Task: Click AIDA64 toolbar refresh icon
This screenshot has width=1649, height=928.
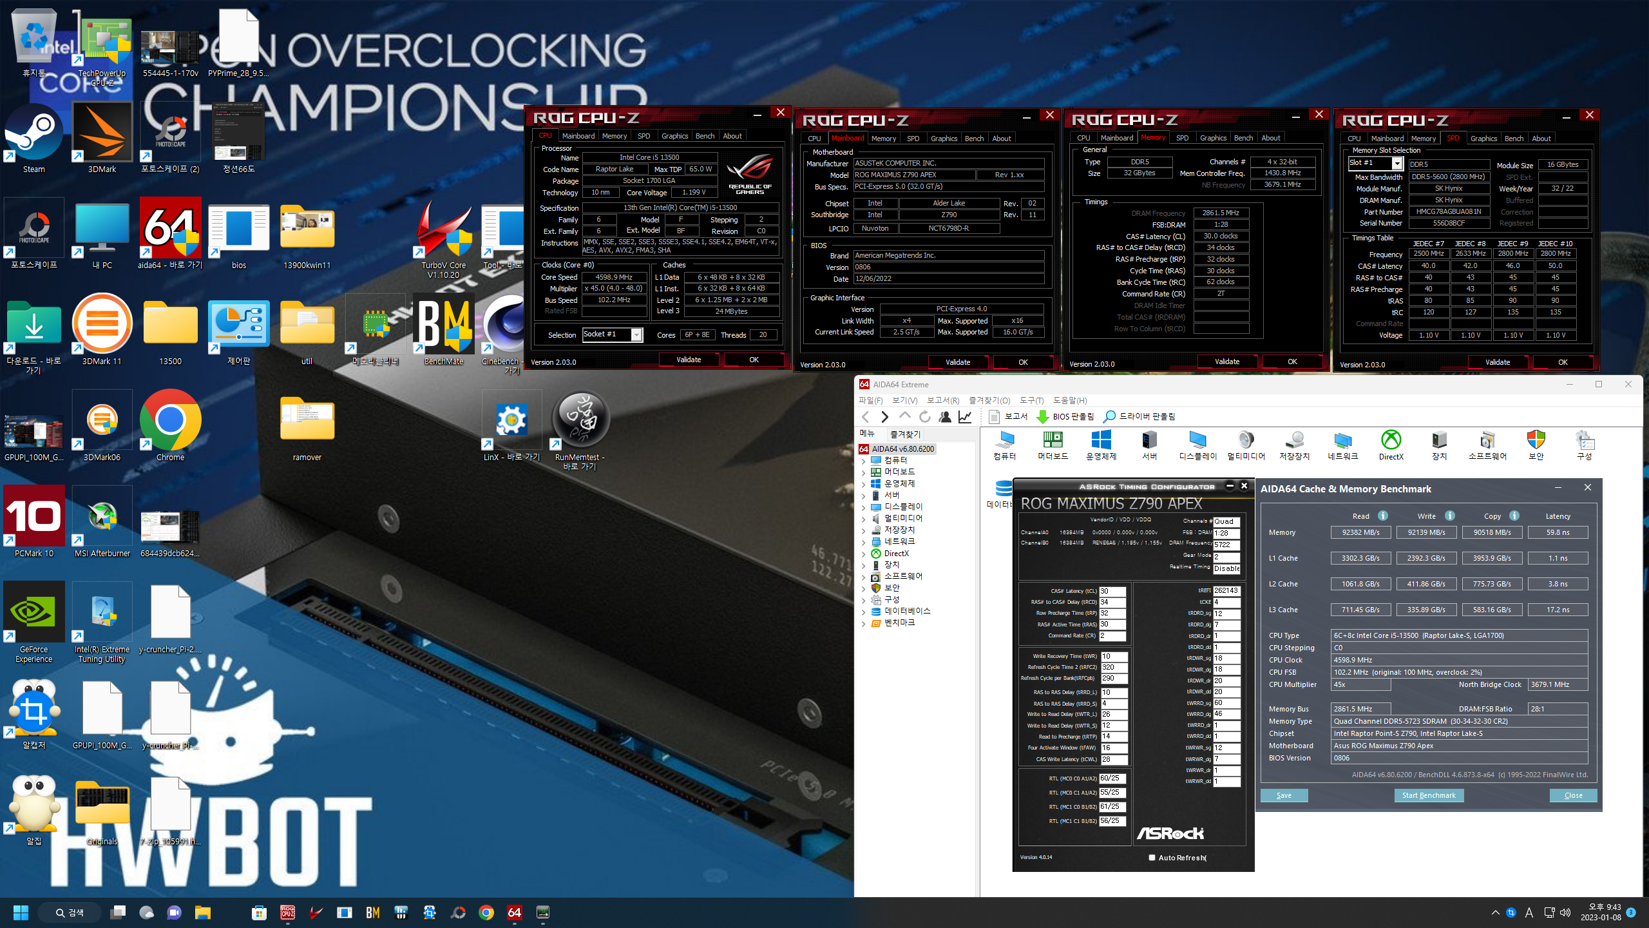Action: (x=924, y=417)
